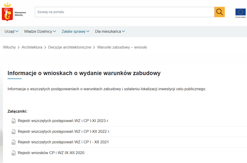Expand the Władze Dzielnicy menu
The image size is (247, 163).
pyautogui.click(x=40, y=31)
